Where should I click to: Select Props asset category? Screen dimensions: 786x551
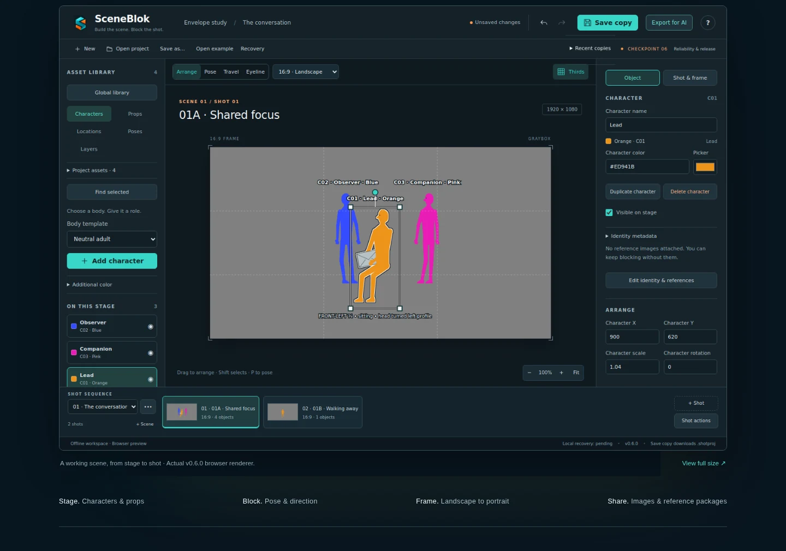pyautogui.click(x=135, y=113)
